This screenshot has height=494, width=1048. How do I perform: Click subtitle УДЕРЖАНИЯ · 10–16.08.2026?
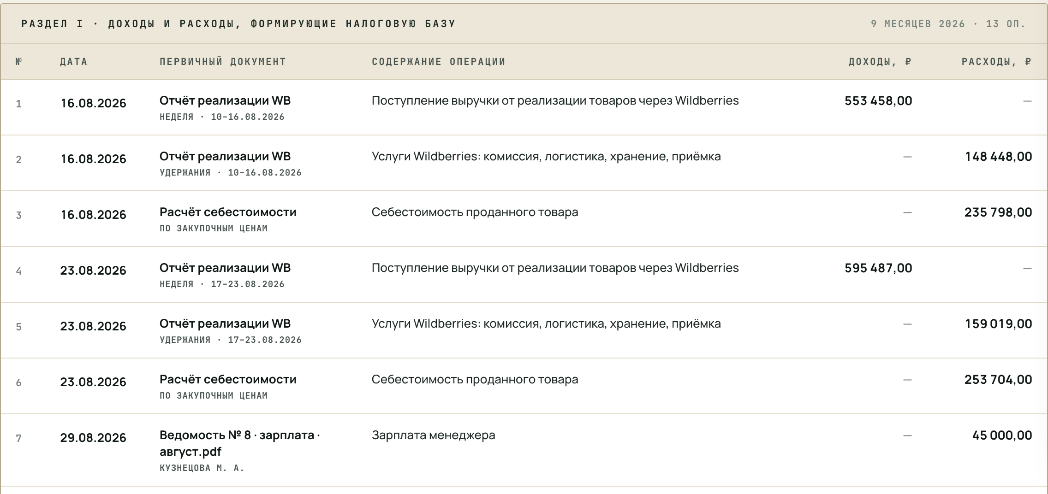coord(231,173)
